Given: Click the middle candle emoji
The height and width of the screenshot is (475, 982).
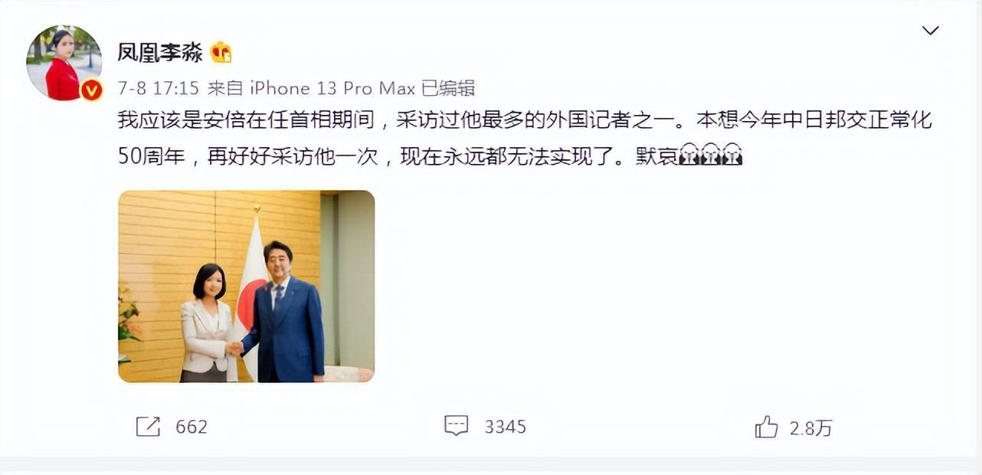Looking at the screenshot, I should [x=712, y=156].
